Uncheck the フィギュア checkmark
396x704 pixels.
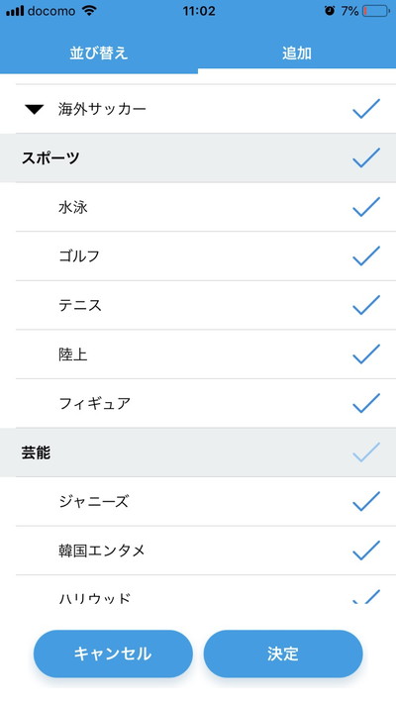tap(366, 403)
